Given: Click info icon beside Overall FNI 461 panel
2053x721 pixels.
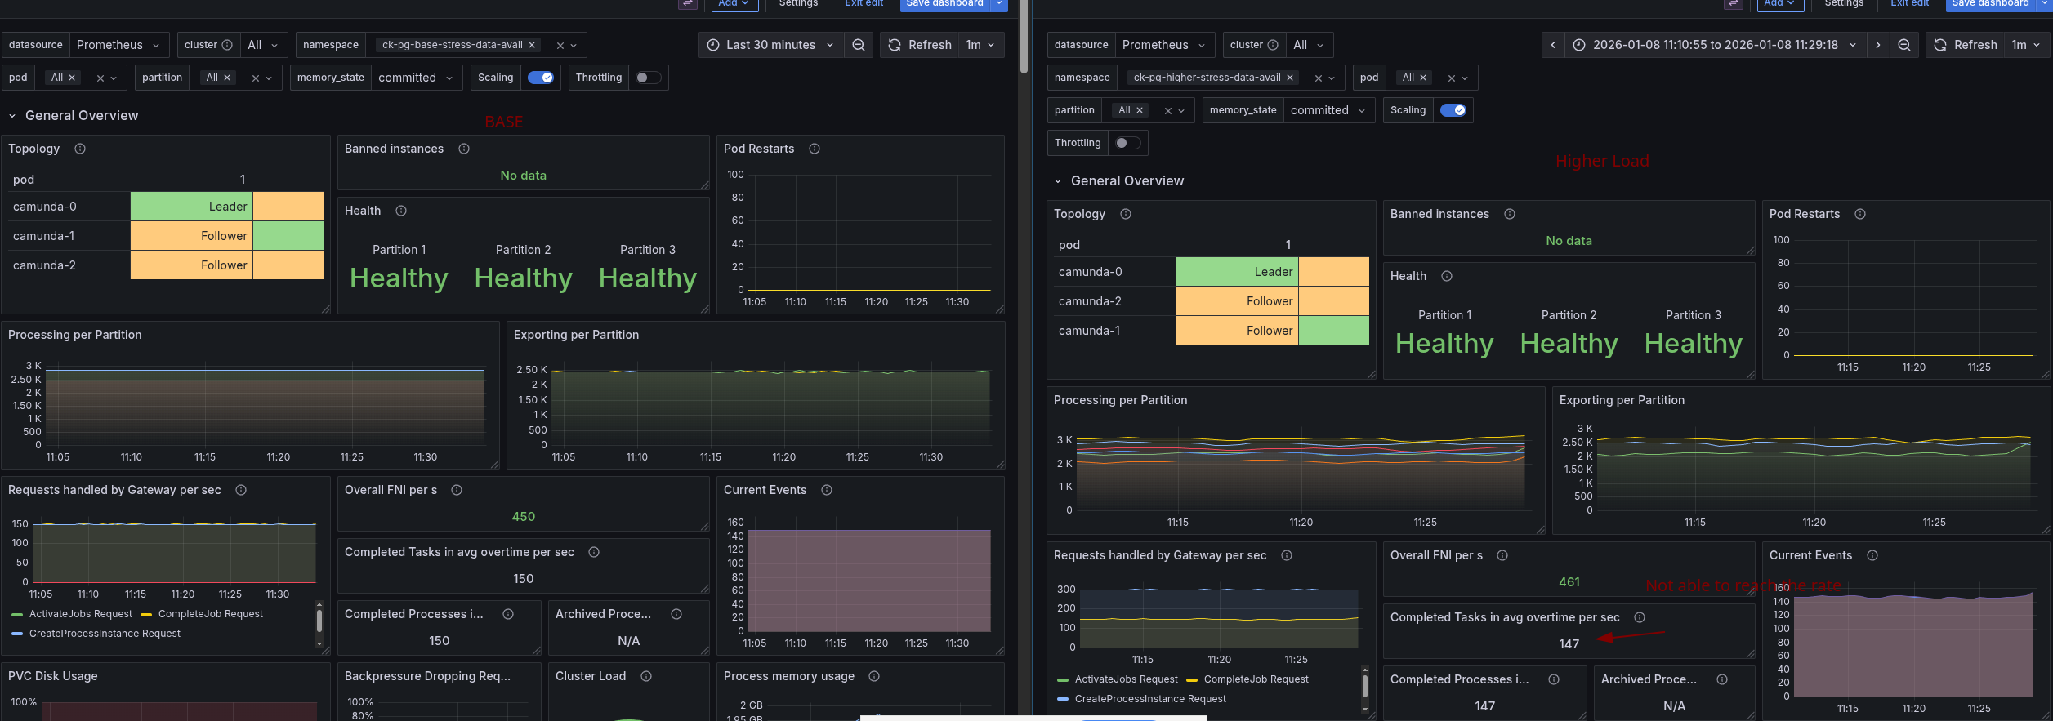Looking at the screenshot, I should click(x=1502, y=555).
